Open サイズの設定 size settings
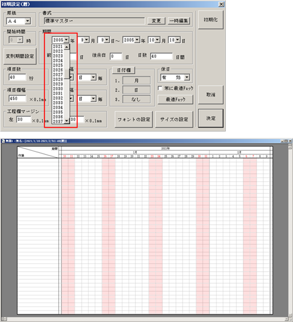Image resolution: width=293 pixels, height=322 pixels. (x=174, y=119)
